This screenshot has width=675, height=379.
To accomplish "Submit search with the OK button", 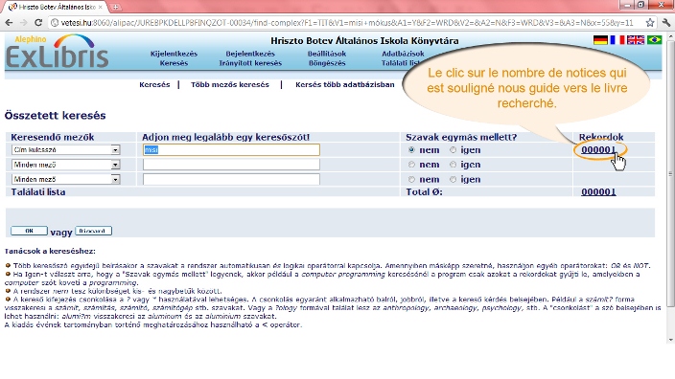I will pos(29,231).
